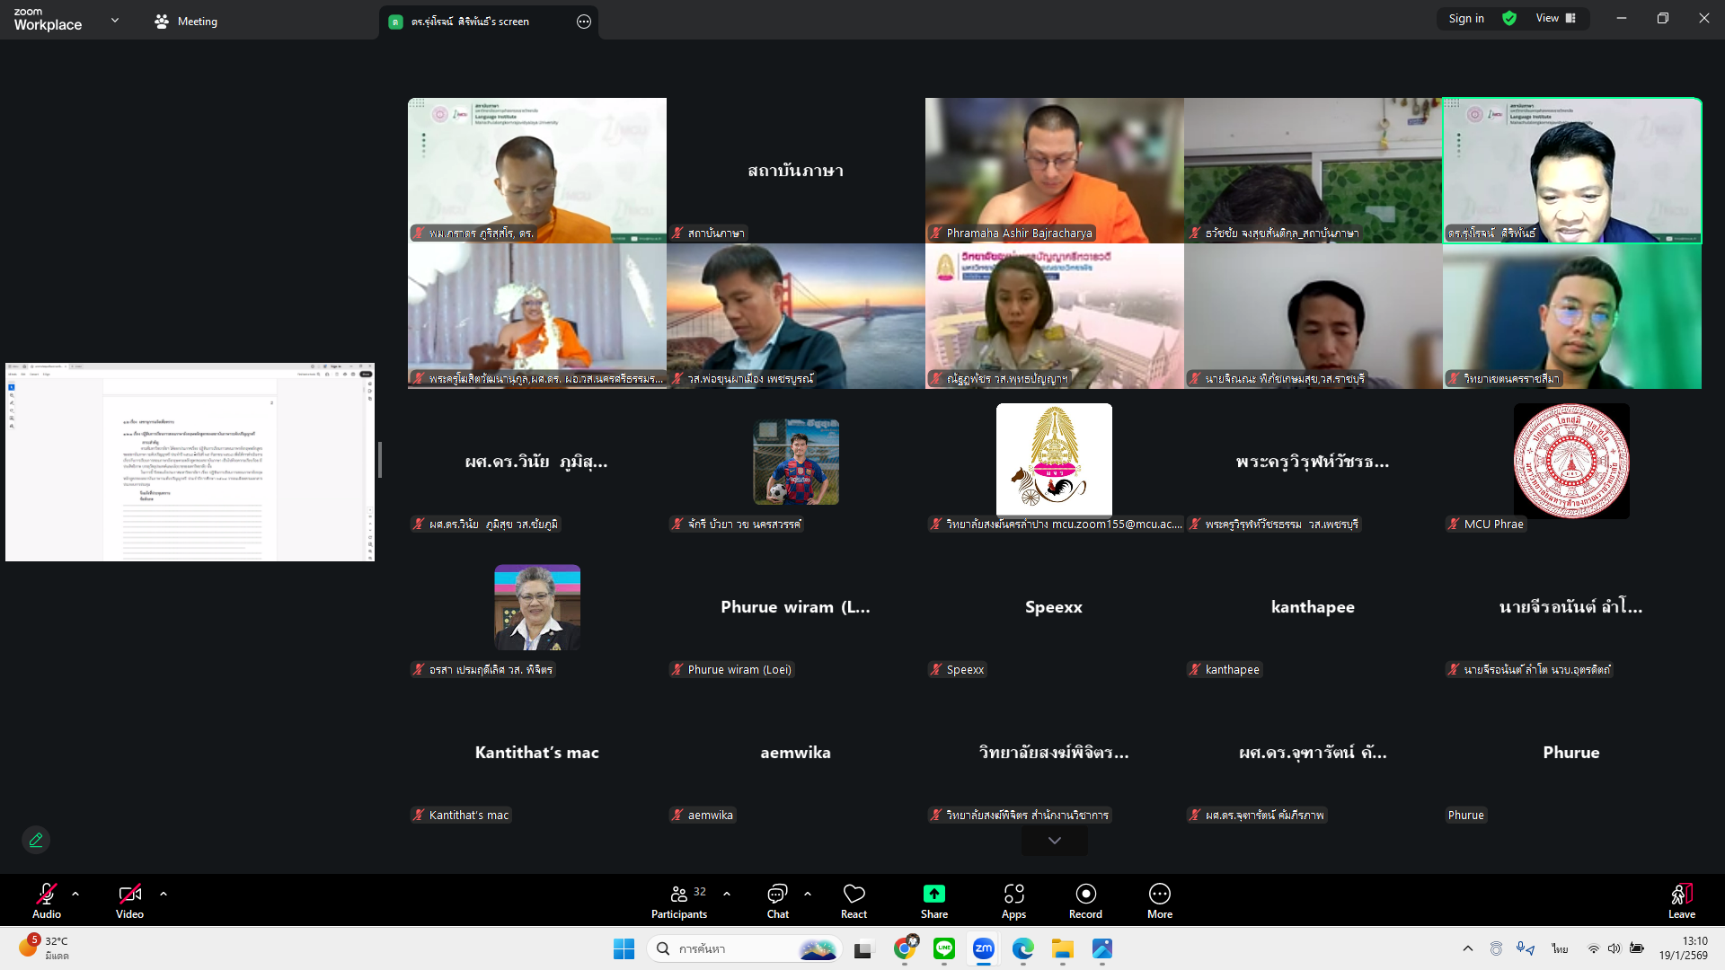Click the green annotation pencil icon
The width and height of the screenshot is (1725, 970).
[36, 840]
